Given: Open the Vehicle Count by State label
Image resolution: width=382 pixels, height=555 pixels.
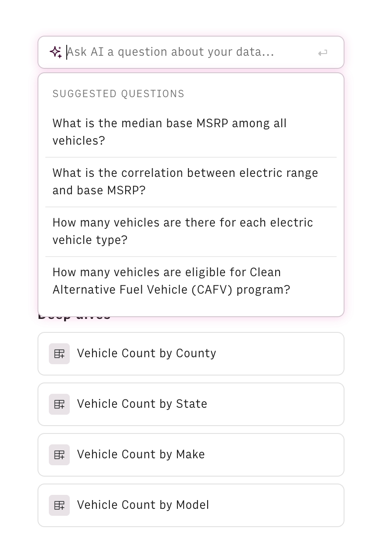Looking at the screenshot, I should coord(142,404).
